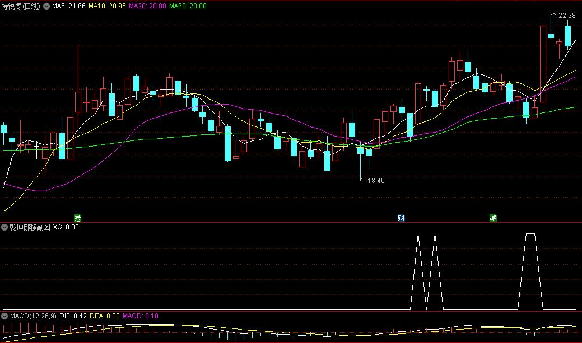Click the DEA: 0.33 value

(105, 316)
